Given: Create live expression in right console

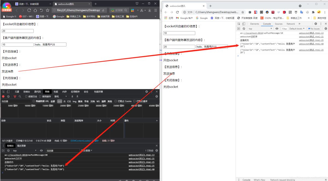Looking at the screenshot, I should click(277, 29).
